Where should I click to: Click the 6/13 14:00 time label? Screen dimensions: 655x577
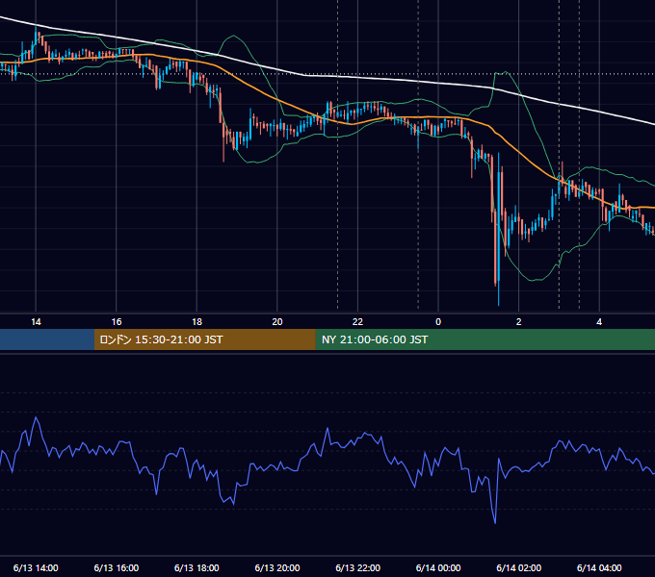(x=36, y=567)
